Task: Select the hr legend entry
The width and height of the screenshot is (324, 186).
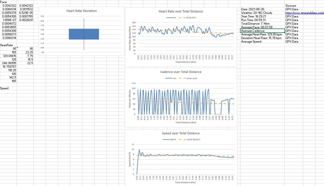Action: [x=171, y=18]
